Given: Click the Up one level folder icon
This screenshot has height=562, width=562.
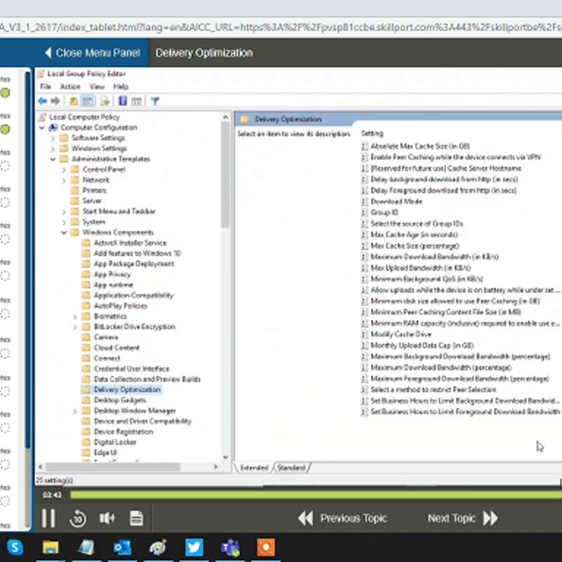Looking at the screenshot, I should 74,101.
